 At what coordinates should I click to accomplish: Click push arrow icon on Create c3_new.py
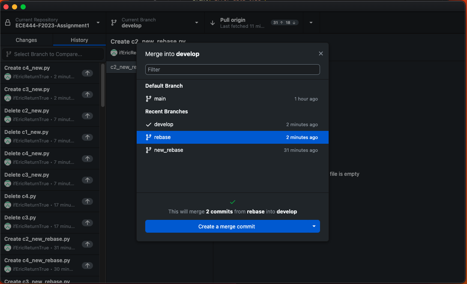click(87, 94)
